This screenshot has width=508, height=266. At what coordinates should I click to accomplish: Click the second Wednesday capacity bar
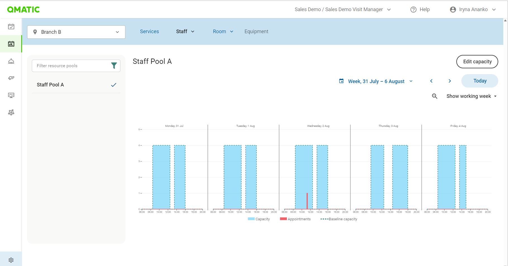(x=322, y=177)
